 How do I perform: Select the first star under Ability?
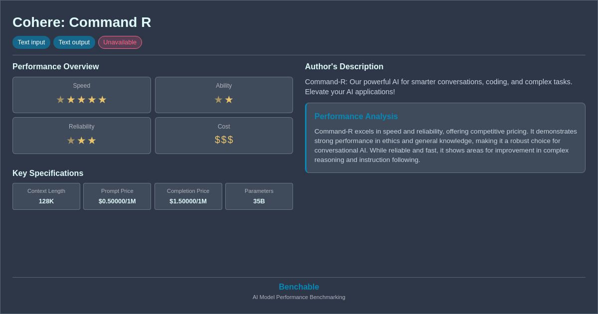pos(218,99)
